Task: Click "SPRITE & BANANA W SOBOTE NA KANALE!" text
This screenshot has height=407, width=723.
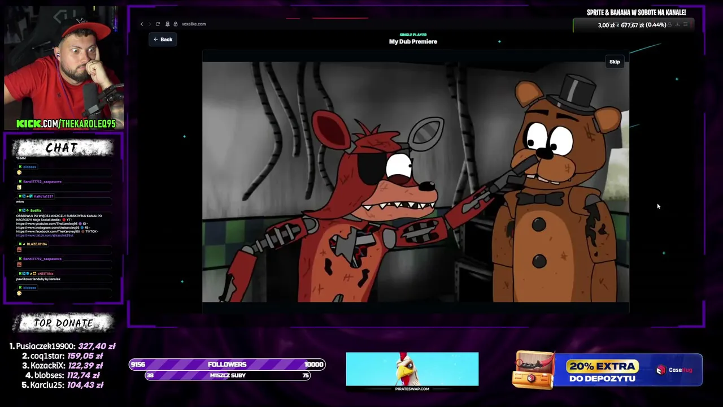Action: [x=636, y=12]
